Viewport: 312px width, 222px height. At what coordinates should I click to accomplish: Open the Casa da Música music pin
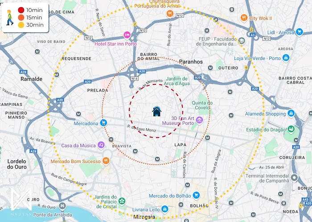click(101, 145)
